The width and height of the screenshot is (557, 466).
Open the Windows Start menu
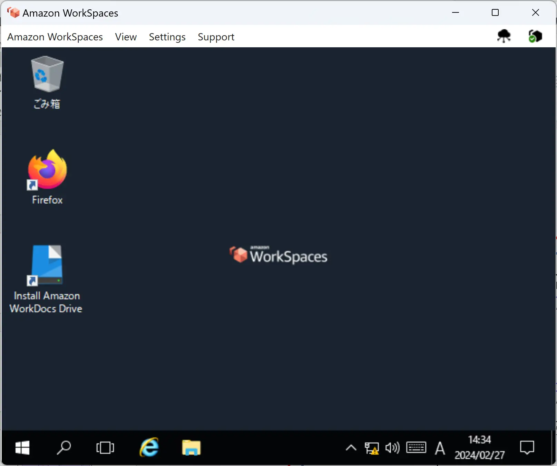22,448
